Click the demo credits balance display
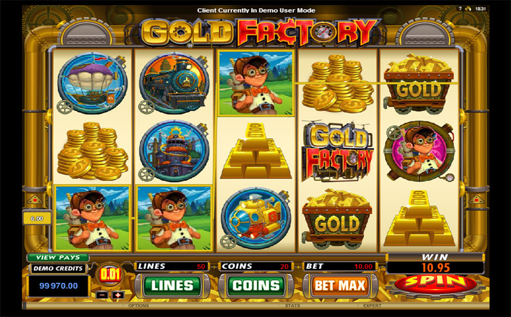 click(x=59, y=286)
